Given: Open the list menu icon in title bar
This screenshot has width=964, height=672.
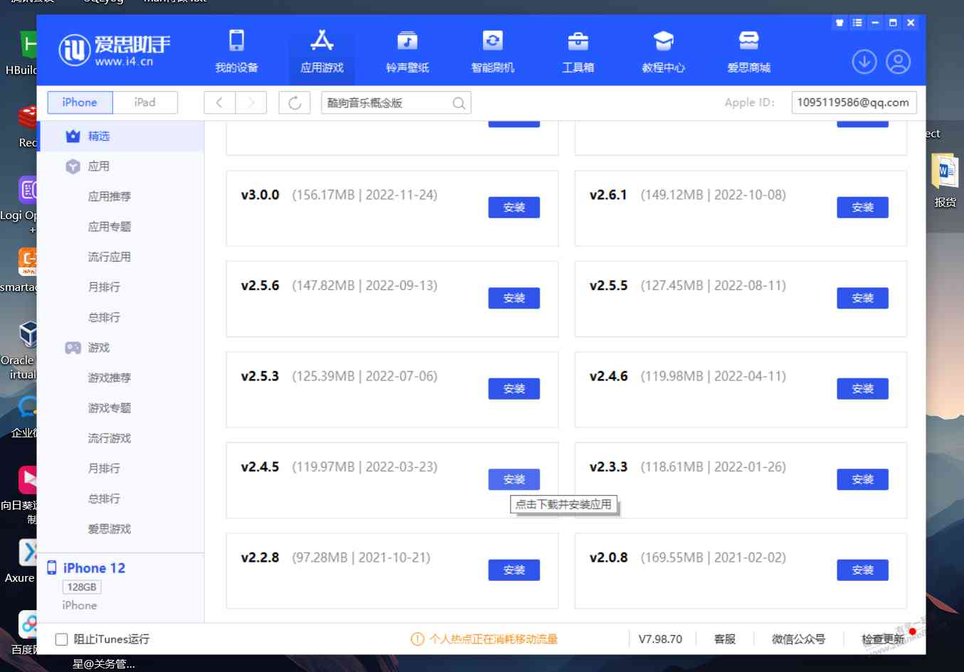Looking at the screenshot, I should click(x=857, y=23).
